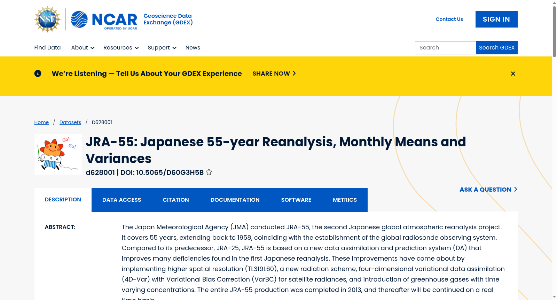The height and width of the screenshot is (300, 557).
Task: Switch to the Citation tab
Action: coord(176,200)
